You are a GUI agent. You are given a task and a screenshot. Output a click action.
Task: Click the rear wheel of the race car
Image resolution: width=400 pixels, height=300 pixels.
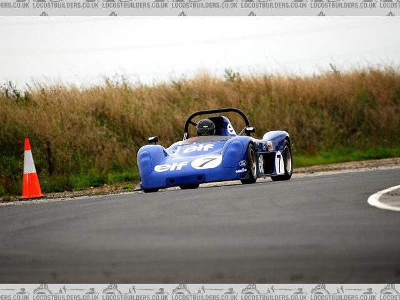pos(286,159)
